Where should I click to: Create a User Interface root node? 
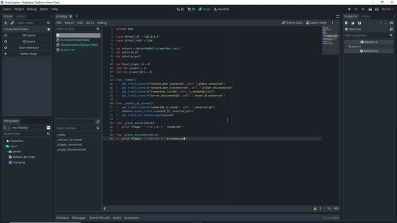click(27, 48)
